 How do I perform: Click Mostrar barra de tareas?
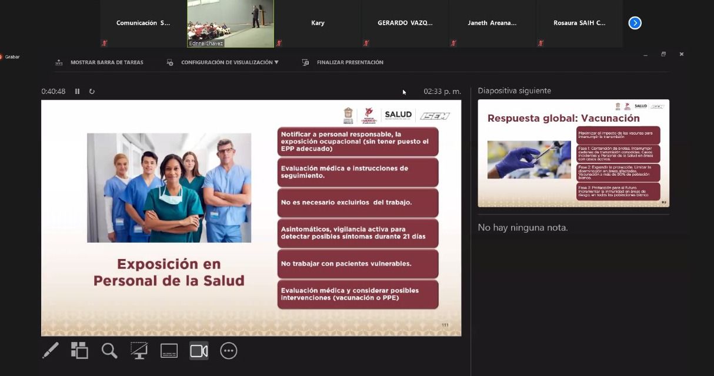(100, 62)
